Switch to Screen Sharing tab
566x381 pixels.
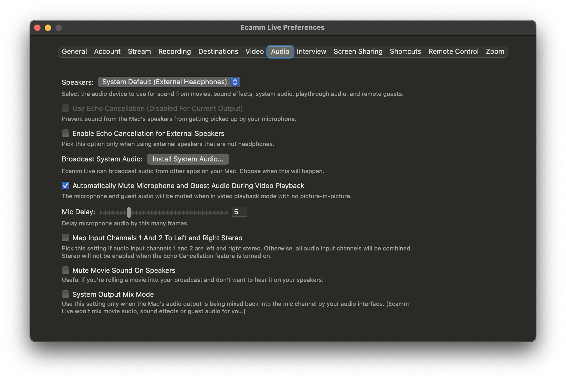pyautogui.click(x=358, y=51)
